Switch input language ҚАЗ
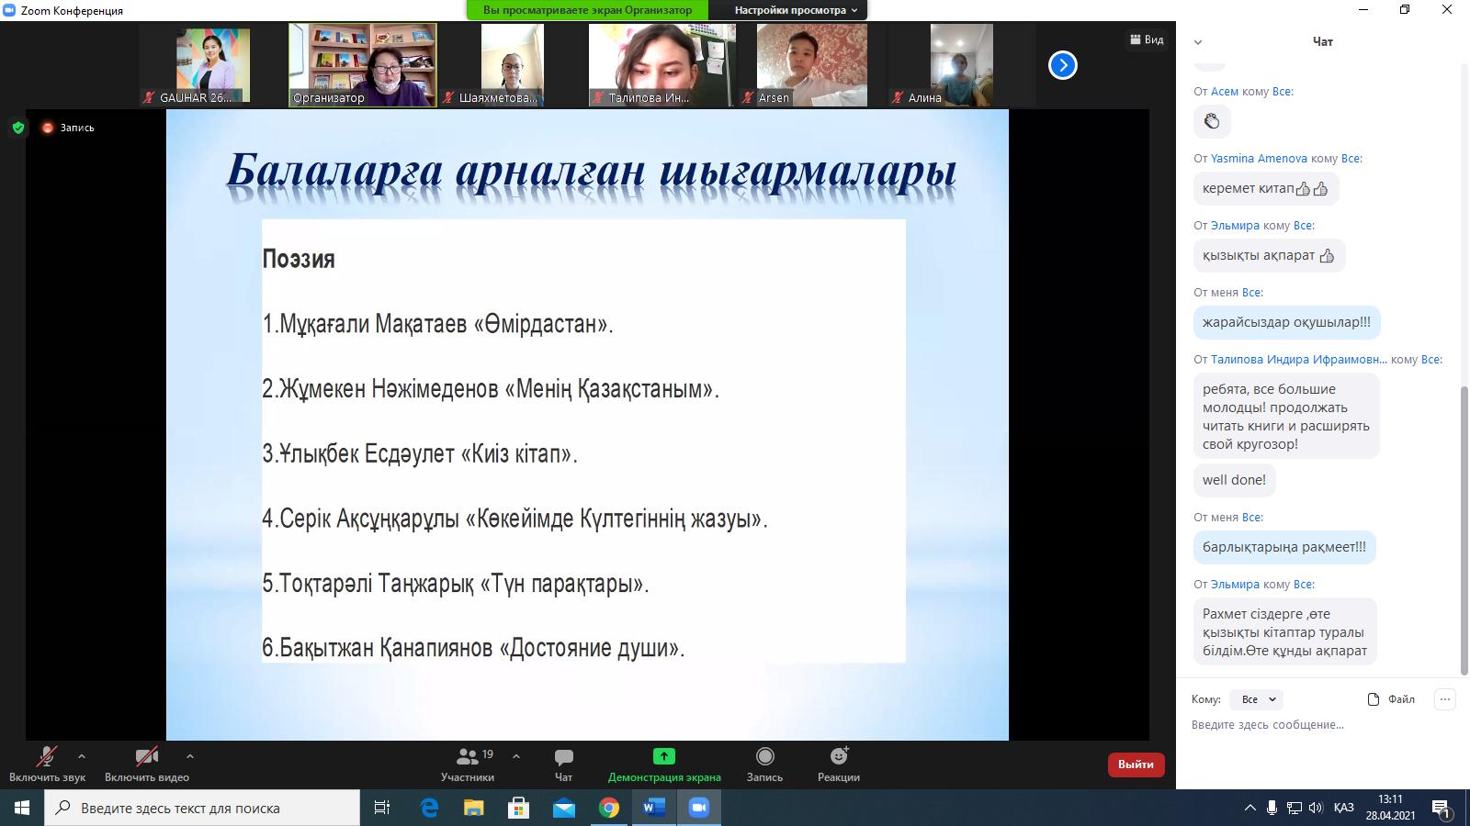 (1343, 808)
